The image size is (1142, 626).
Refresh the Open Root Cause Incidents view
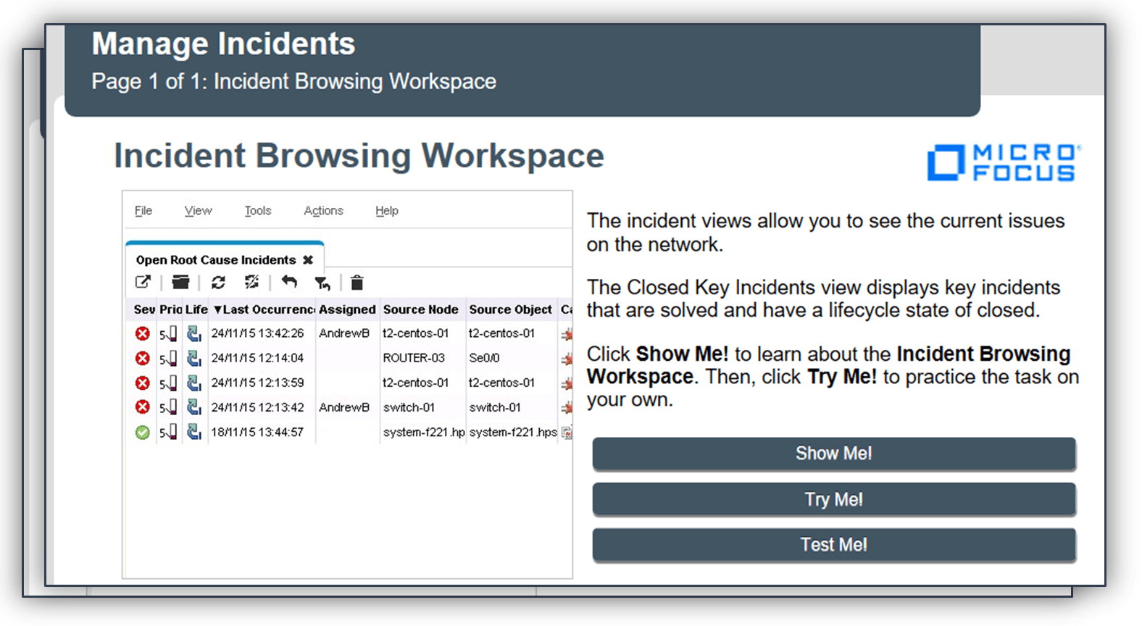pyautogui.click(x=218, y=283)
